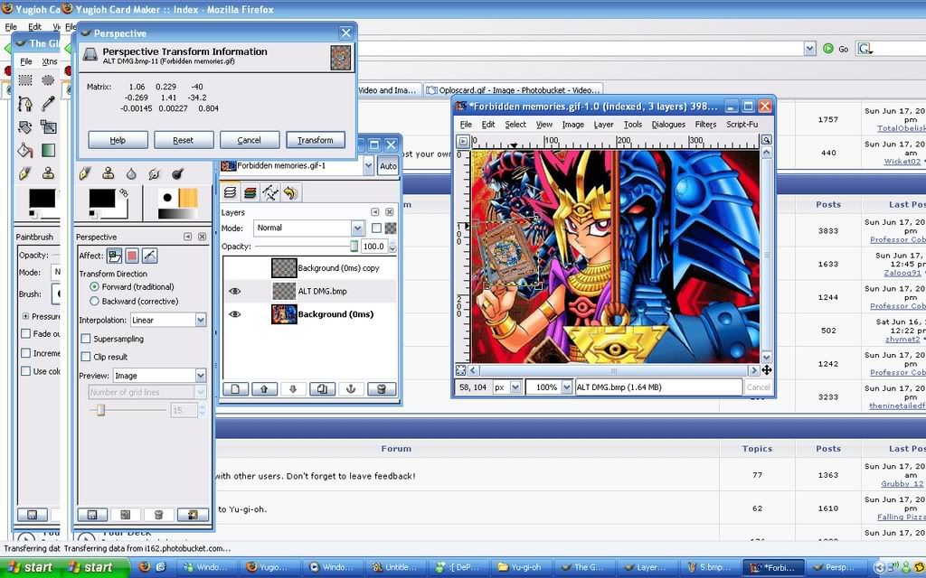926x578 pixels.
Task: Adjust the layer Opacity slider handle
Action: pyautogui.click(x=354, y=246)
